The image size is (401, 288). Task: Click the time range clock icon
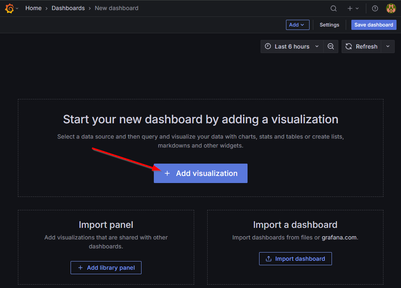pos(268,46)
